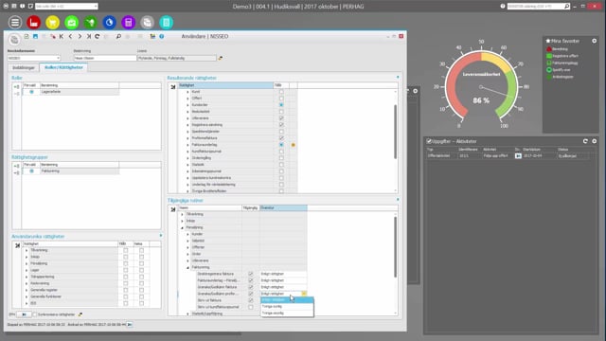
Task: Click the Resulterande rättigheter vertical scrollbar
Action: click(x=396, y=132)
